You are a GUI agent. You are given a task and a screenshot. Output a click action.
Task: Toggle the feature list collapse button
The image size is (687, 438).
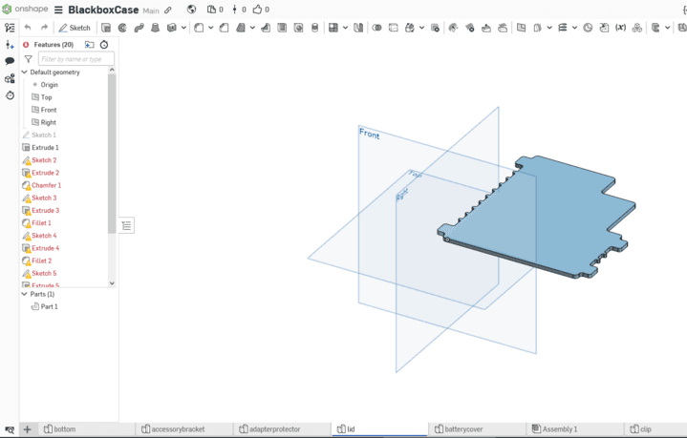pyautogui.click(x=126, y=225)
